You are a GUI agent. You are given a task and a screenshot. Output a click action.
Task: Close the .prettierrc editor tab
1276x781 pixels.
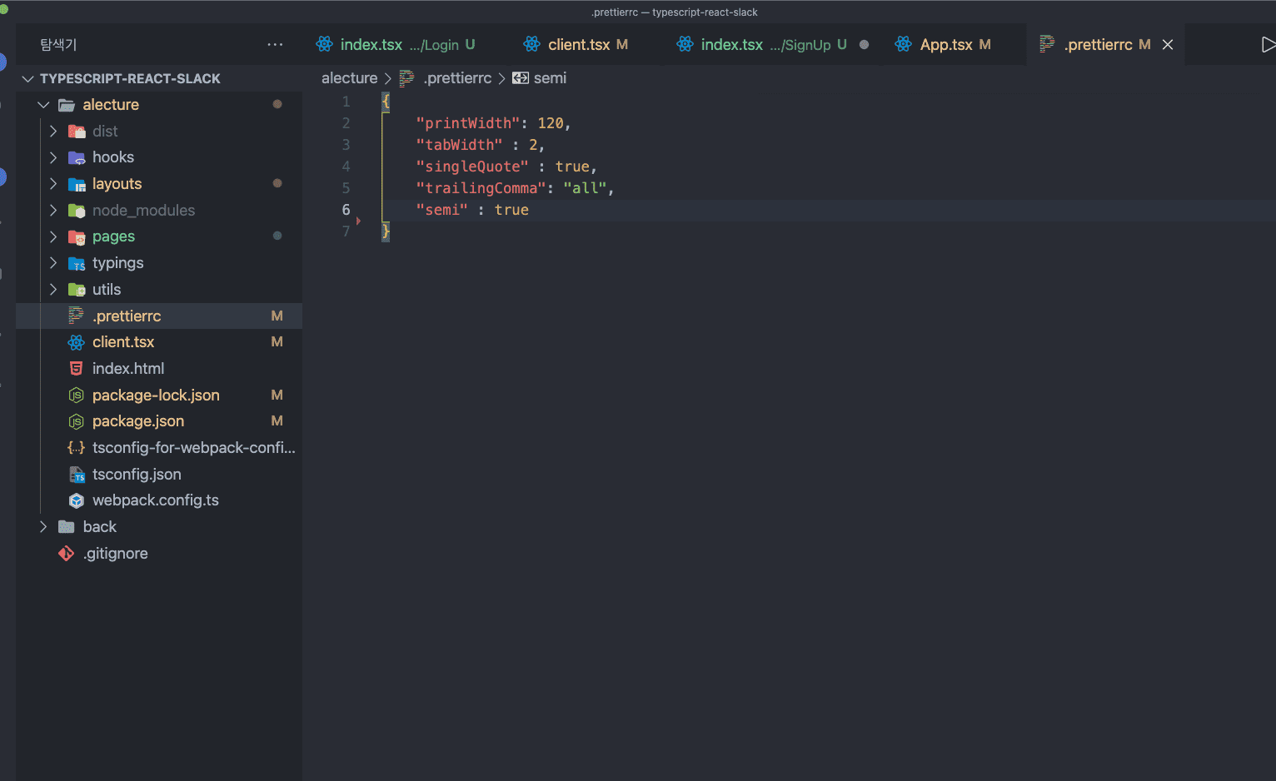tap(1168, 45)
